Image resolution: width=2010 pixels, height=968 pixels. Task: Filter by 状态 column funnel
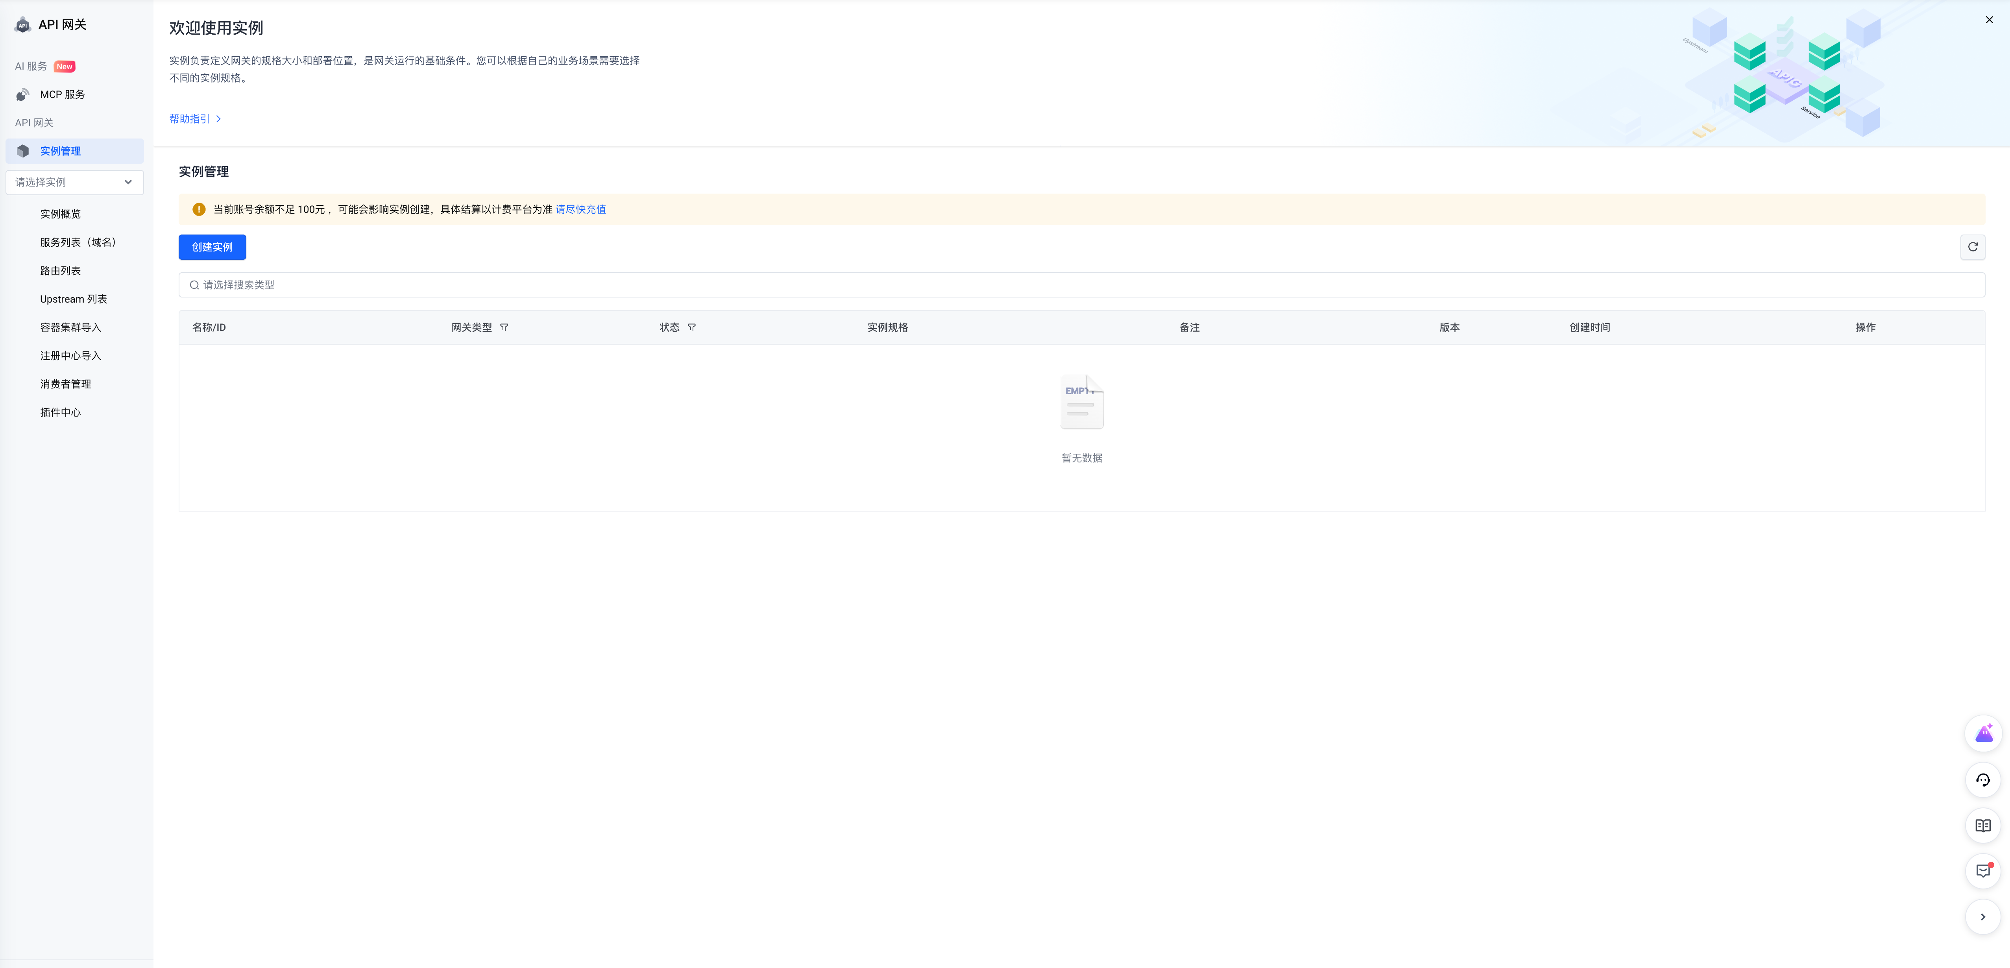(691, 328)
